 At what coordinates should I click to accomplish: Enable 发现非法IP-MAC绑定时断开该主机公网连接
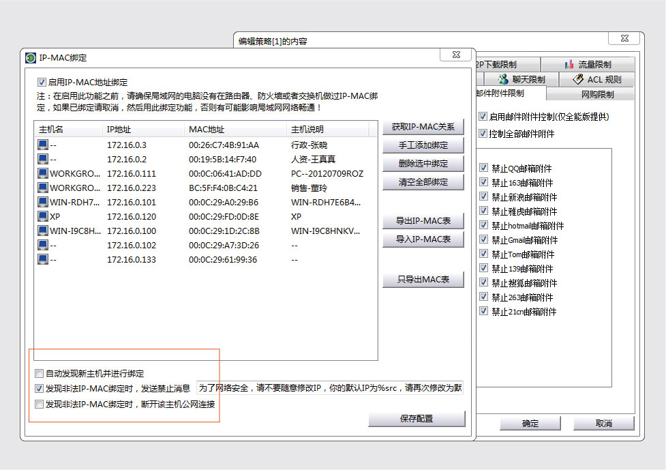pyautogui.click(x=39, y=403)
